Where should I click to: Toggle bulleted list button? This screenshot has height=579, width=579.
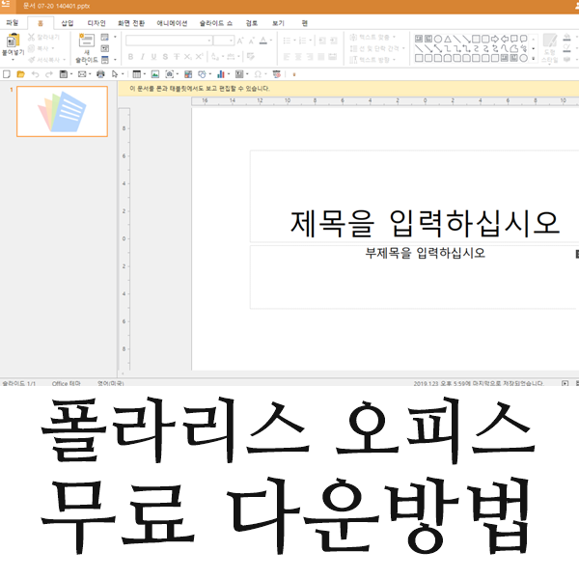click(x=287, y=41)
